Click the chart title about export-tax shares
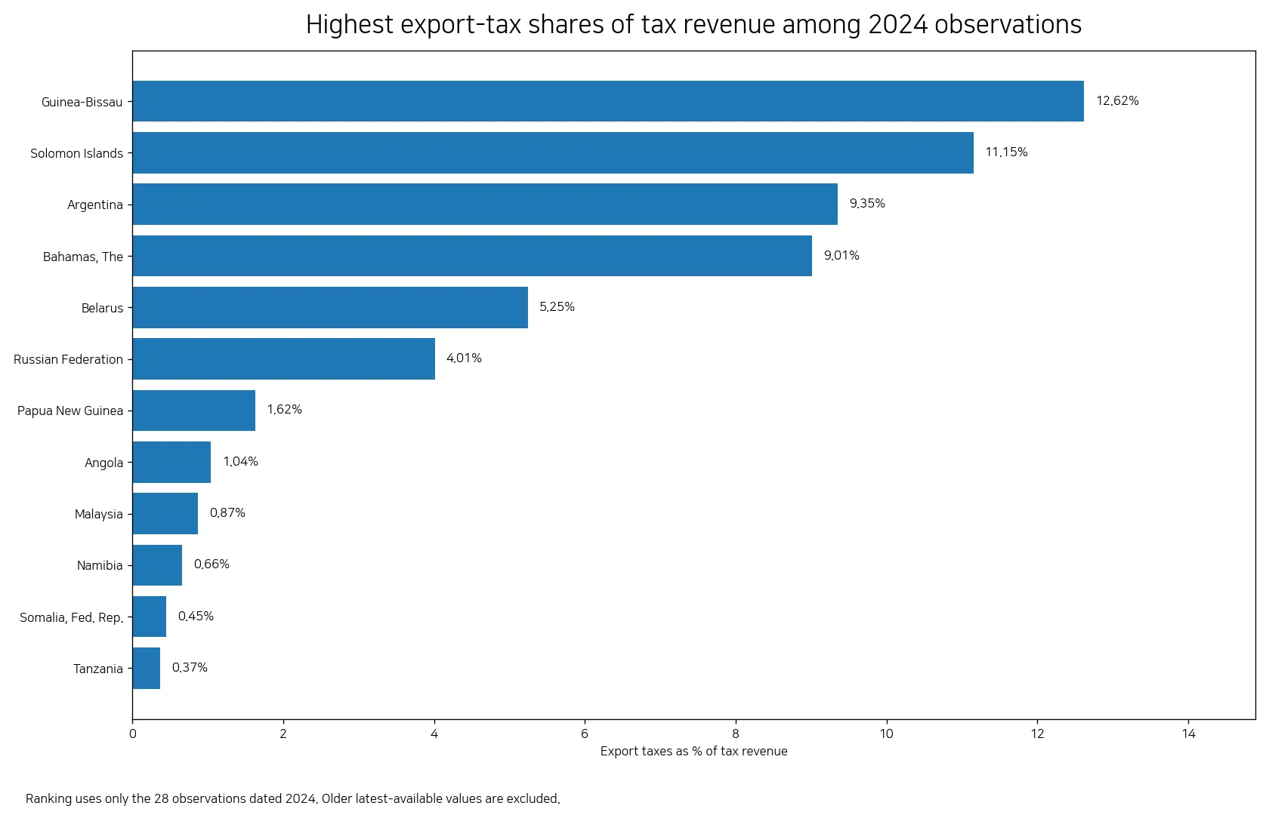 click(x=693, y=25)
